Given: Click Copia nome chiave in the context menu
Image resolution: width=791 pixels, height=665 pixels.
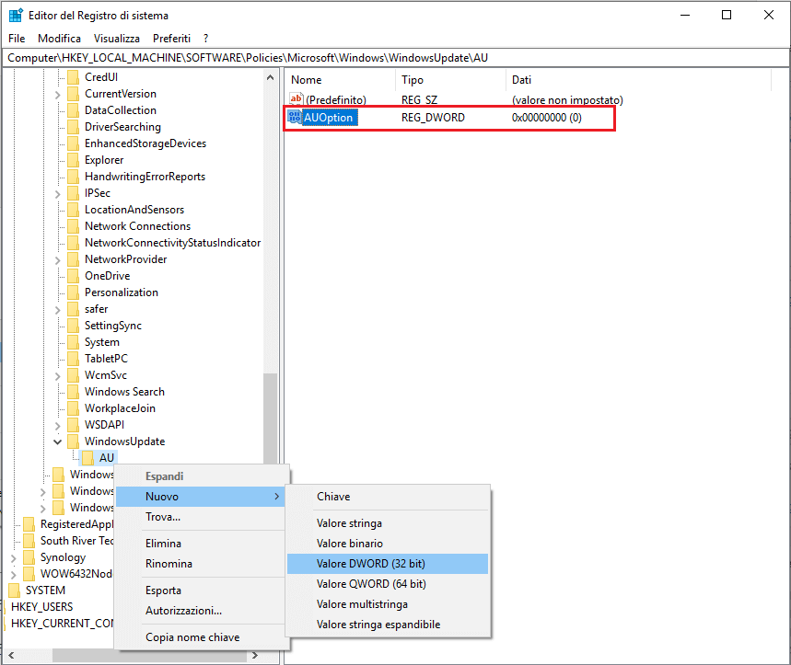Looking at the screenshot, I should pyautogui.click(x=201, y=637).
